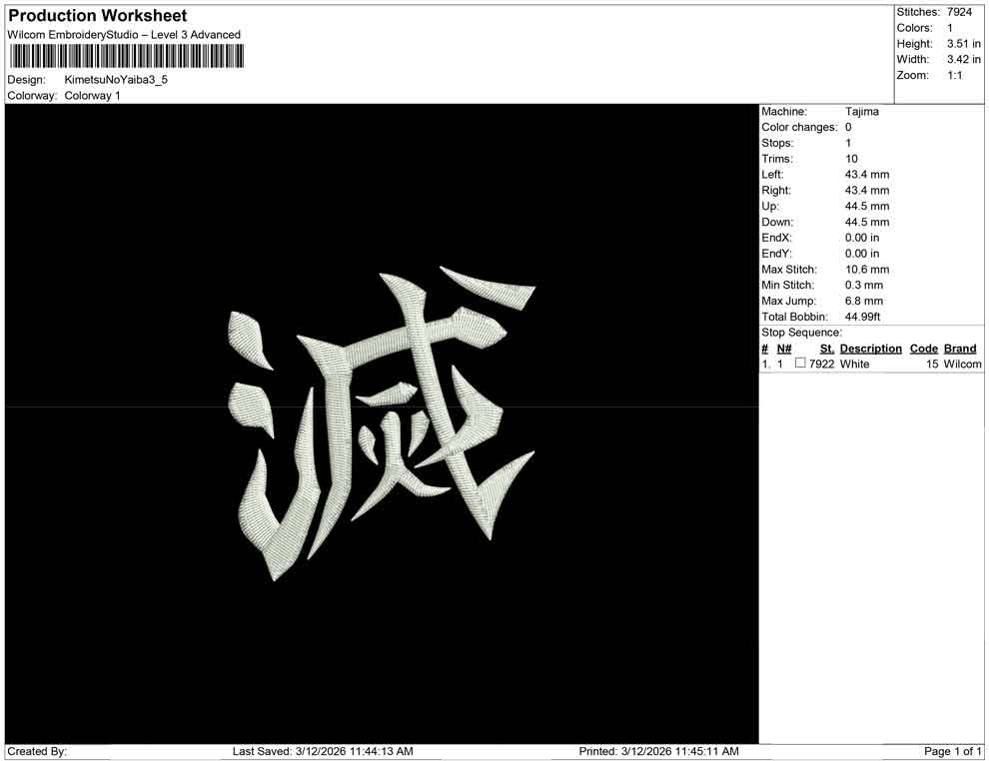Image resolution: width=989 pixels, height=761 pixels.
Task: Select the 'White' thread description
Action: 855,364
